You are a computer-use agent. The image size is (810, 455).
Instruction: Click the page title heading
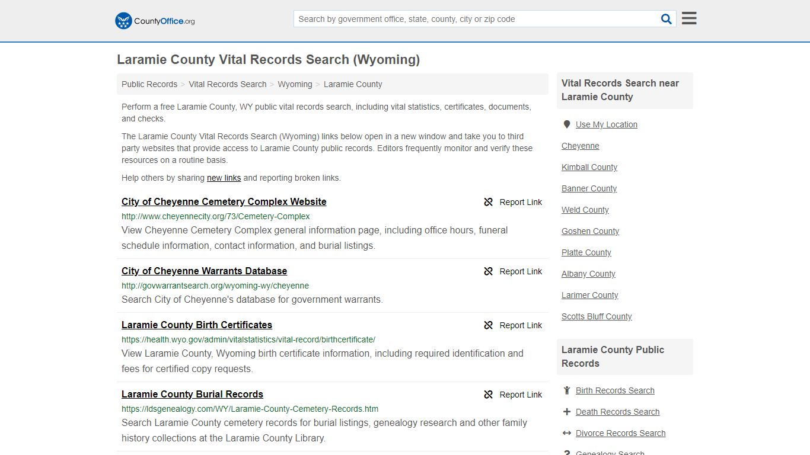click(x=269, y=59)
